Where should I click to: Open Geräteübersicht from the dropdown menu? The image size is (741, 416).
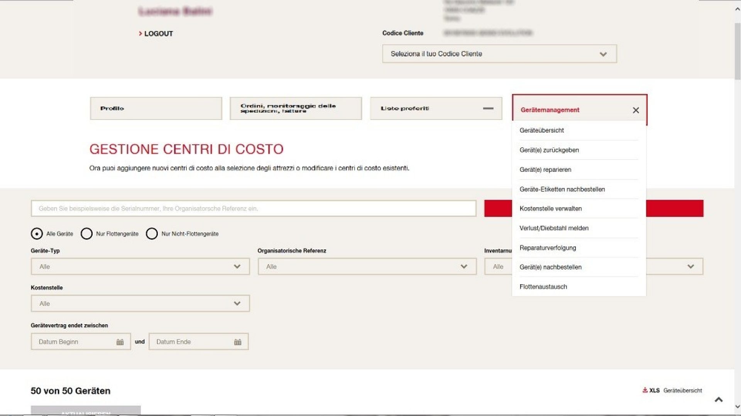pos(541,130)
